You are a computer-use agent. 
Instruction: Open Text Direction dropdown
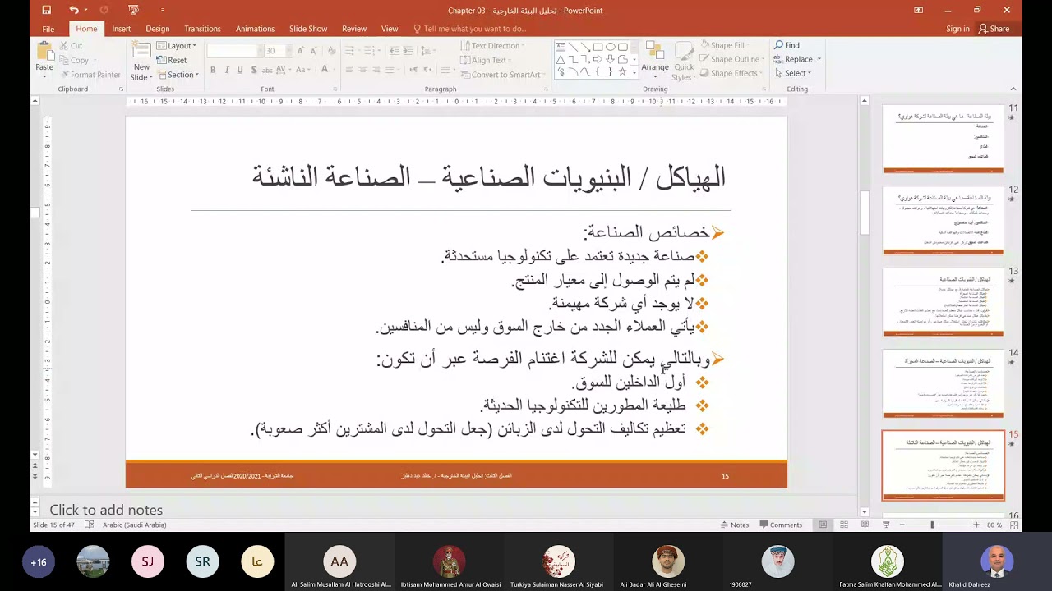[492, 46]
